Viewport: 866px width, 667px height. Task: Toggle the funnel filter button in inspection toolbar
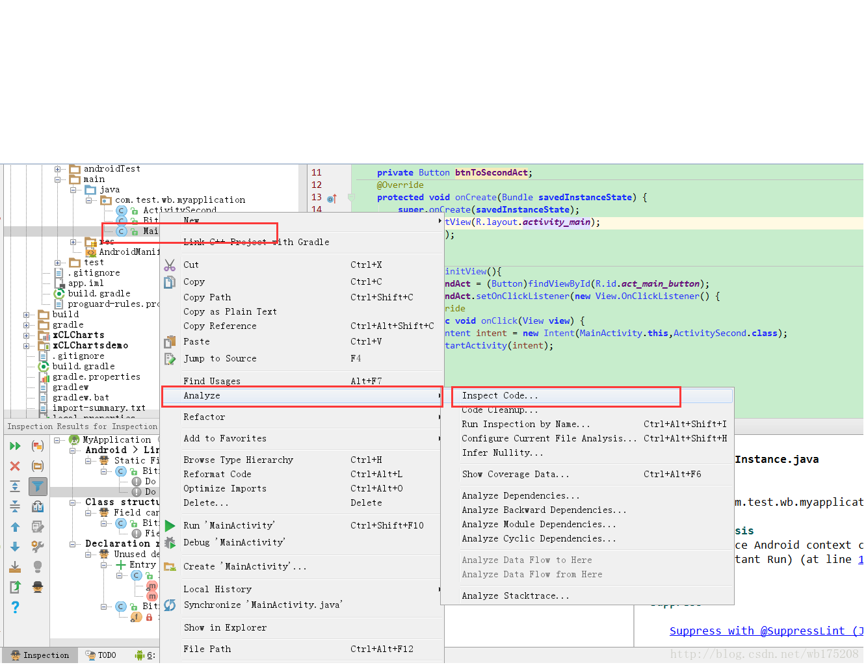38,486
